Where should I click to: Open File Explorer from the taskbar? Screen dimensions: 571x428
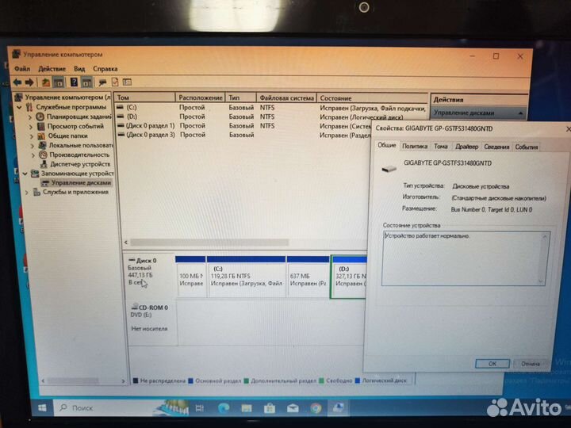[x=247, y=408]
